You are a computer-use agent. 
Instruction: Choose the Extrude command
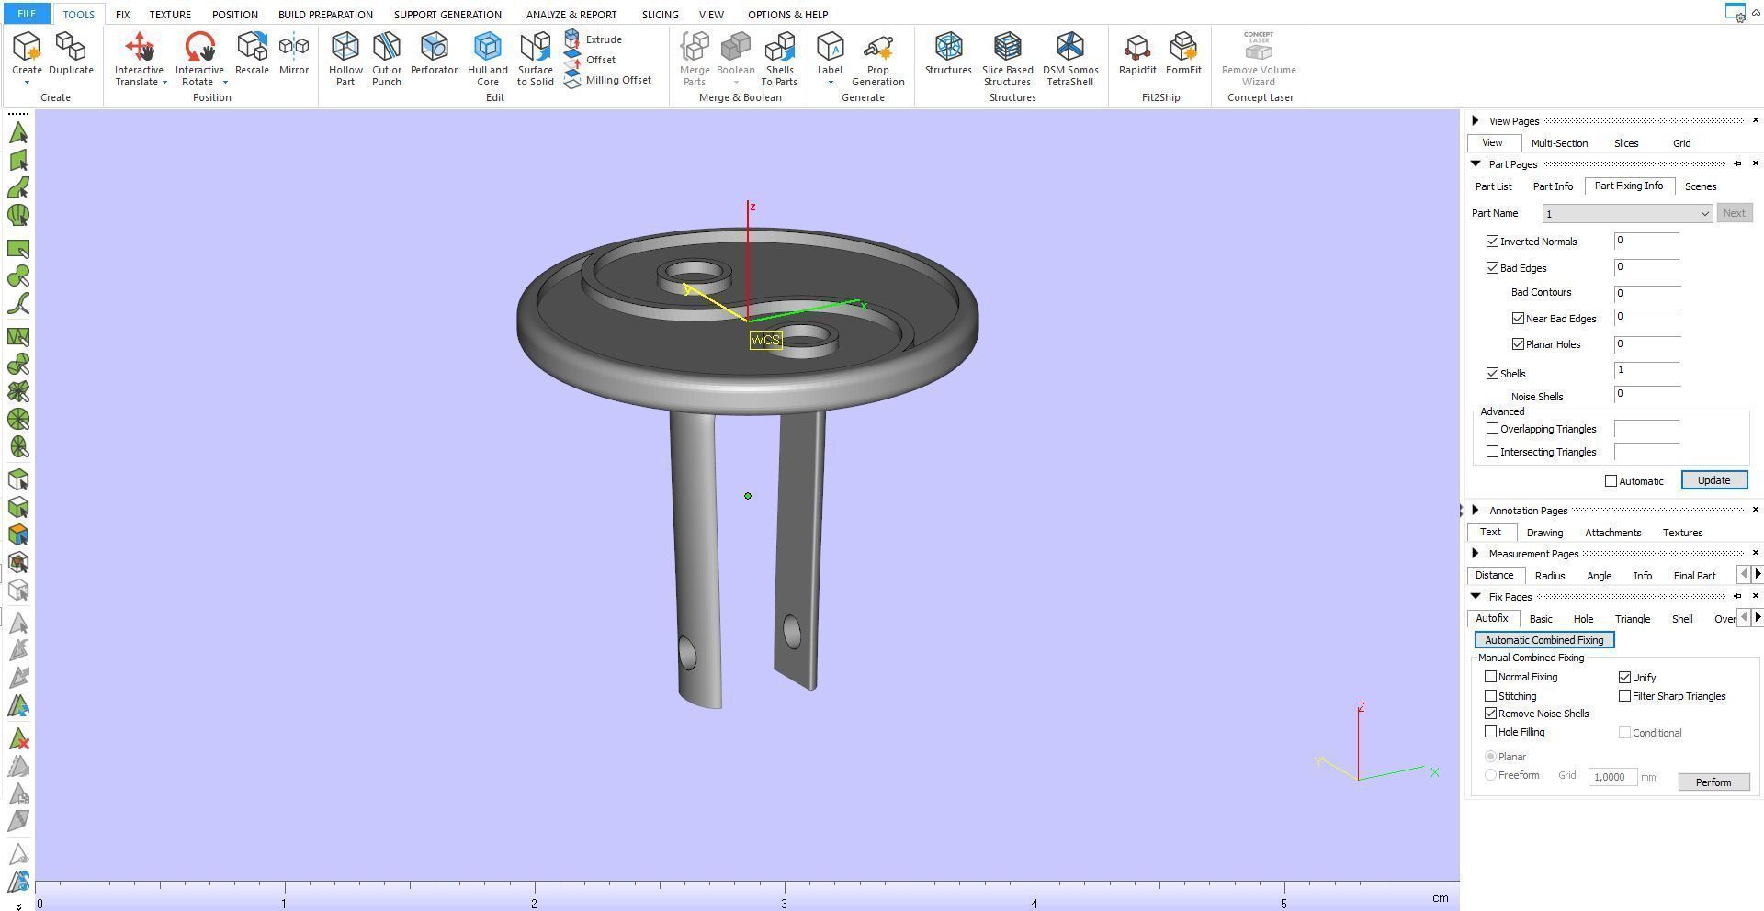594,39
